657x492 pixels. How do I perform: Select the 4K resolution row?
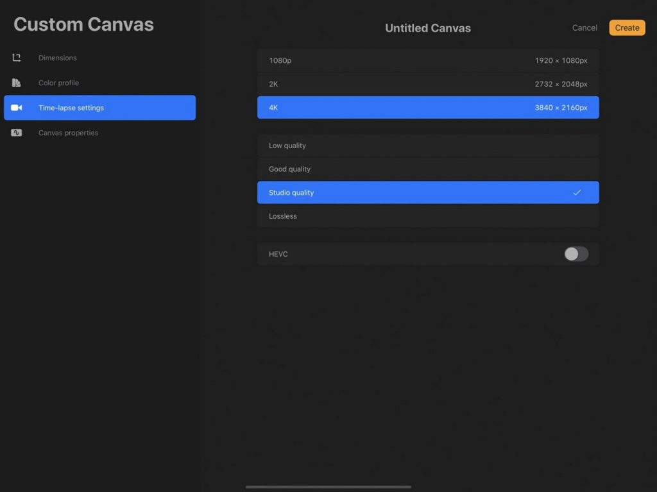click(428, 107)
